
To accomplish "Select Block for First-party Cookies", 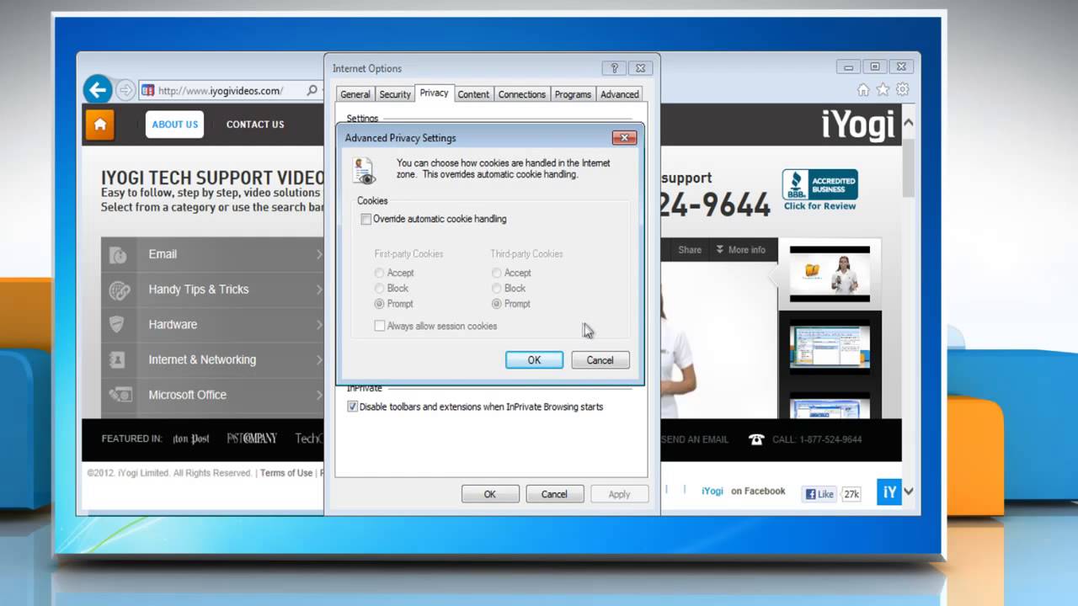I will (380, 288).
